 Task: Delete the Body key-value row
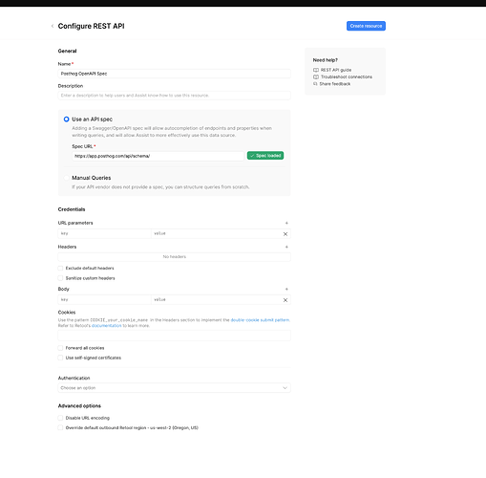285,300
